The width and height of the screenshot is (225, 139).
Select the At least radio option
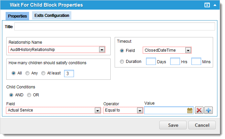coord(43,73)
